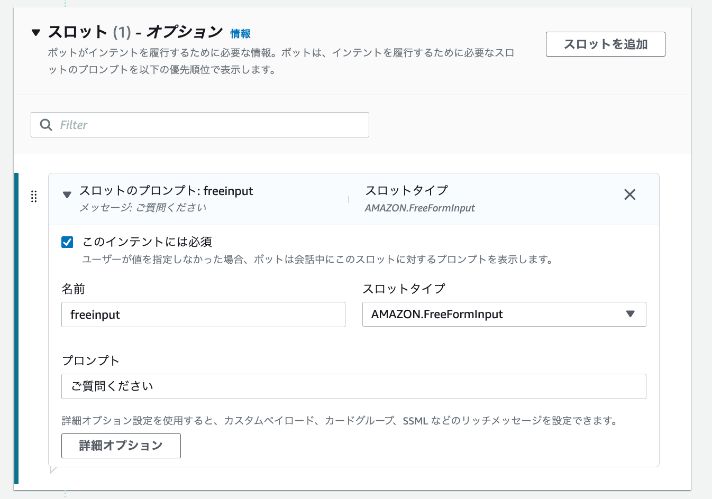
Task: Open the 情報 link next to the heading
Action: click(240, 33)
